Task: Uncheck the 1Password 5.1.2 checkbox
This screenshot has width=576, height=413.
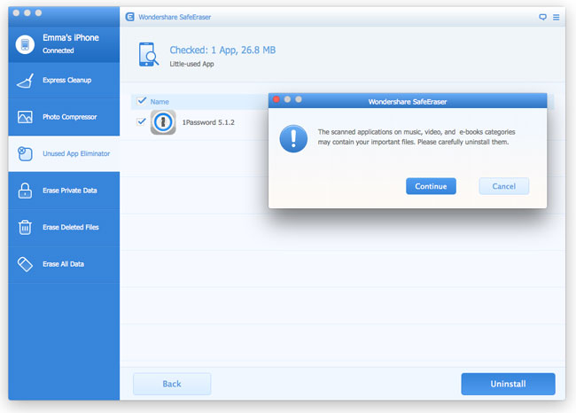Action: tap(142, 121)
